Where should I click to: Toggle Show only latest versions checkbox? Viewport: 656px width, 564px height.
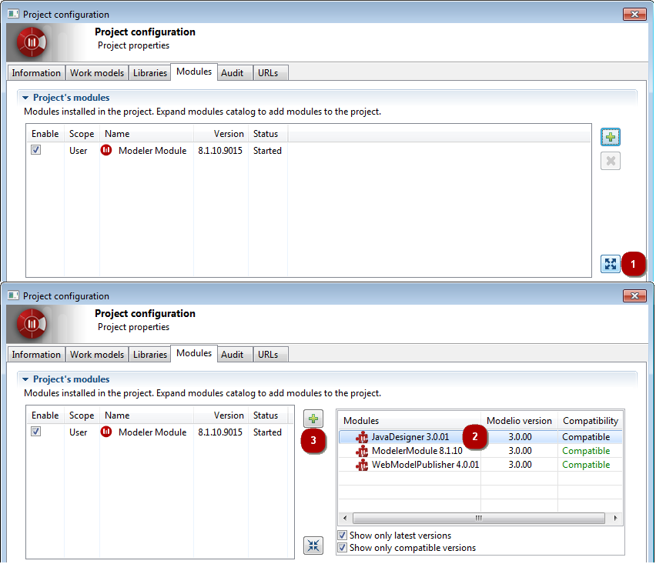(343, 536)
